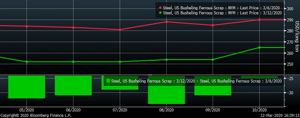Screen dimensions: 300x118
Task: Pick green line data point at 09/2020
Action: pyautogui.click(x=213, y=60)
